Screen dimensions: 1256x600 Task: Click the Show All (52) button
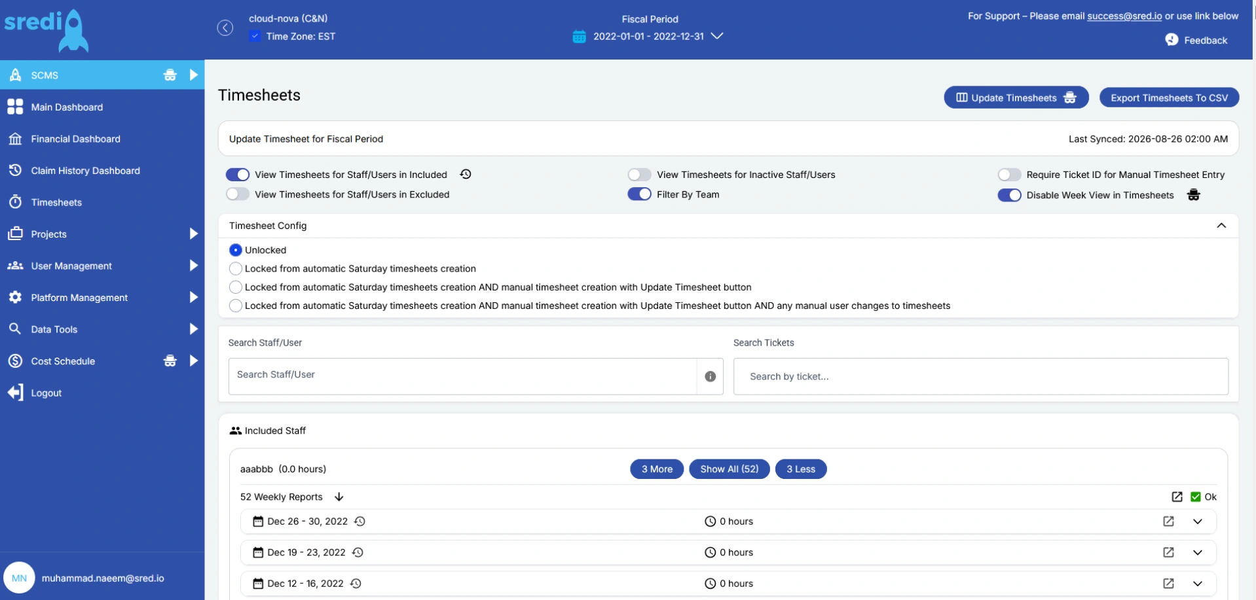[729, 469]
